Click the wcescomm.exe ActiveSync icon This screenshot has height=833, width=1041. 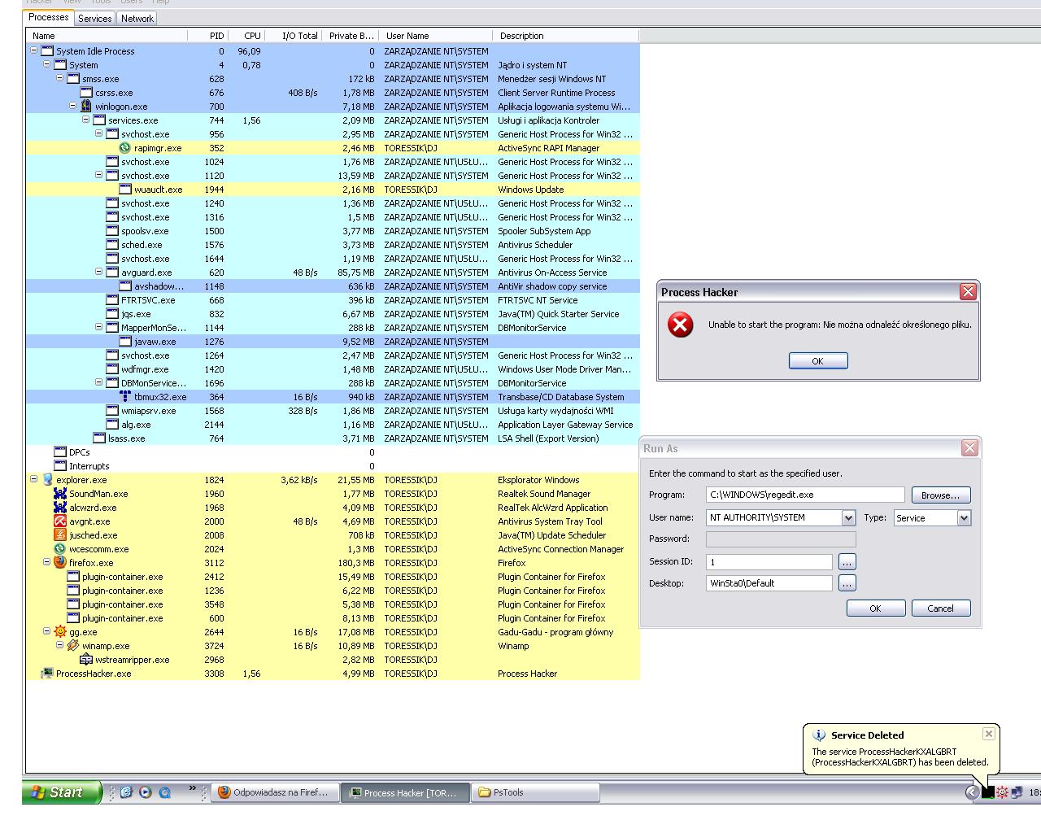[x=60, y=549]
